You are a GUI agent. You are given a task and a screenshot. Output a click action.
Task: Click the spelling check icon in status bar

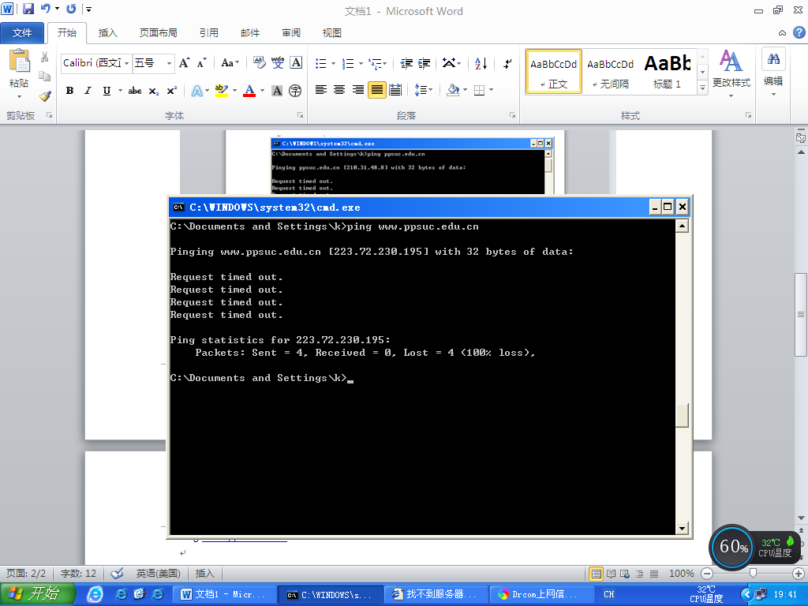click(117, 573)
